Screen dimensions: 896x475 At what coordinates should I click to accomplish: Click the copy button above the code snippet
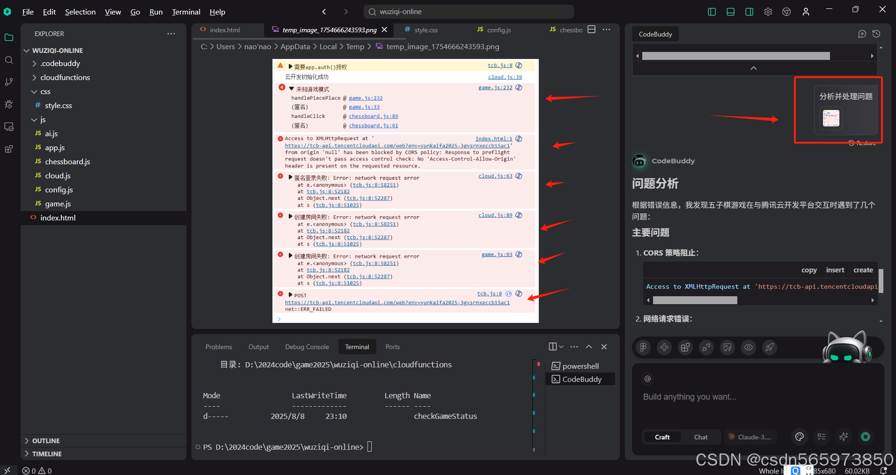(x=809, y=270)
